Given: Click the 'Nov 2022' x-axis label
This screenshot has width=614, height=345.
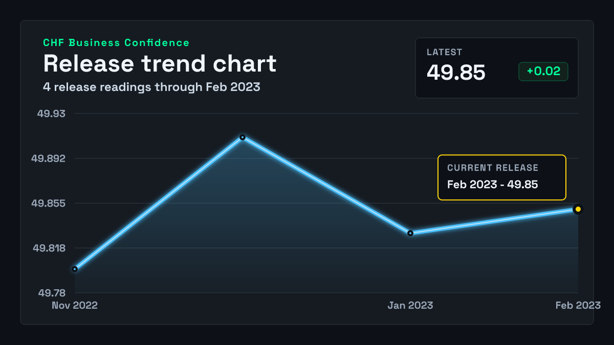Looking at the screenshot, I should click(x=75, y=306).
